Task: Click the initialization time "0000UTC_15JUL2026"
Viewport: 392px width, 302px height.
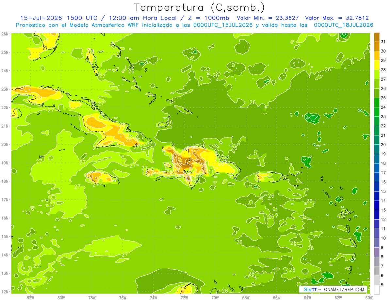Action: (x=223, y=25)
